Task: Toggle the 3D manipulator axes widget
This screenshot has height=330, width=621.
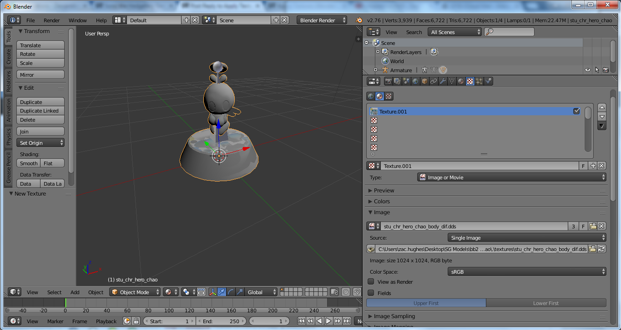Action: pyautogui.click(x=212, y=292)
